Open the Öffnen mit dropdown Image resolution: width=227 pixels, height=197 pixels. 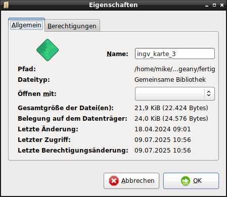175,93
